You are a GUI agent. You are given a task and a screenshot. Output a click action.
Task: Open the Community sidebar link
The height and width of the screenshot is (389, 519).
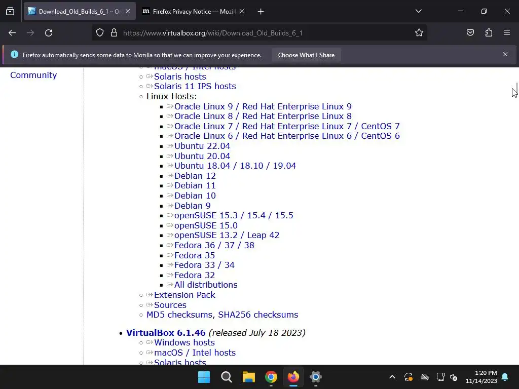[33, 75]
